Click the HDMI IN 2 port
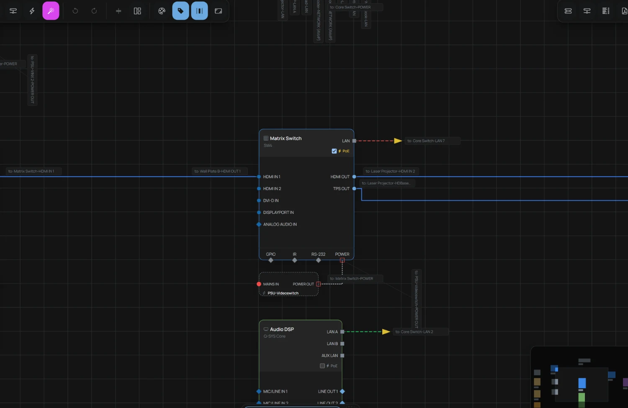Screen dimensions: 628x408 (x=259, y=189)
